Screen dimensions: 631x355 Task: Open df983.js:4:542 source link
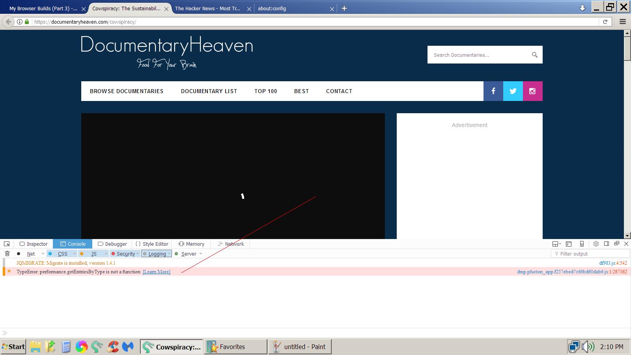[613, 263]
